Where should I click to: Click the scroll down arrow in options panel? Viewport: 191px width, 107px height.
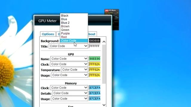coord(104,105)
